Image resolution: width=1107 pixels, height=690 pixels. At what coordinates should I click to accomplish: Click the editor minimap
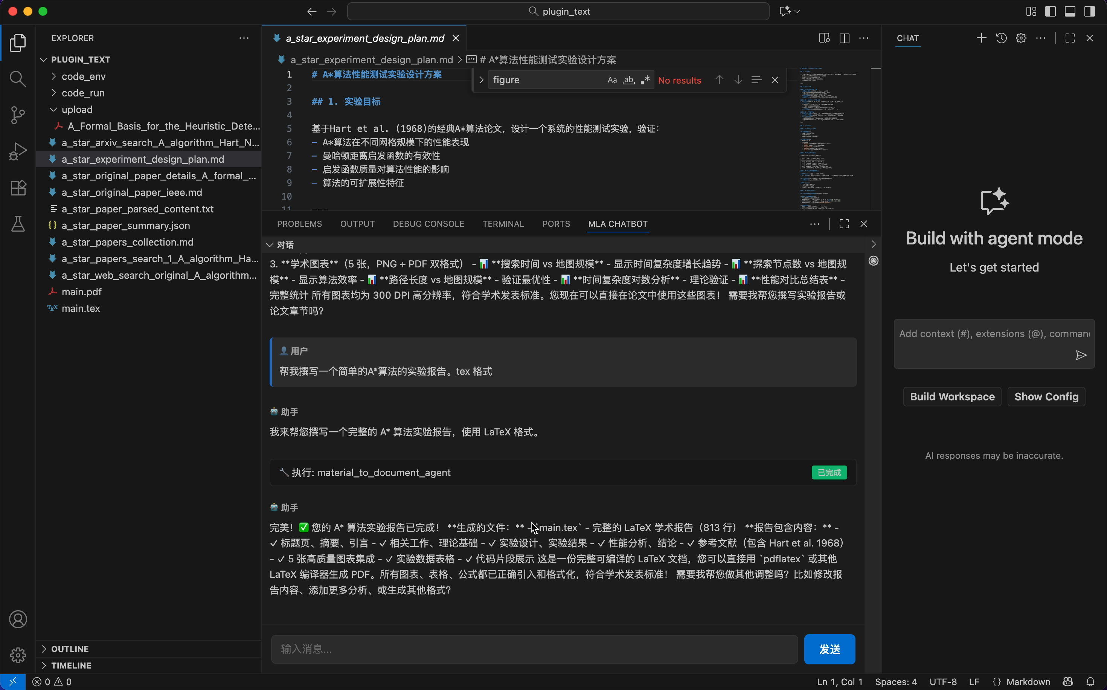pos(834,139)
